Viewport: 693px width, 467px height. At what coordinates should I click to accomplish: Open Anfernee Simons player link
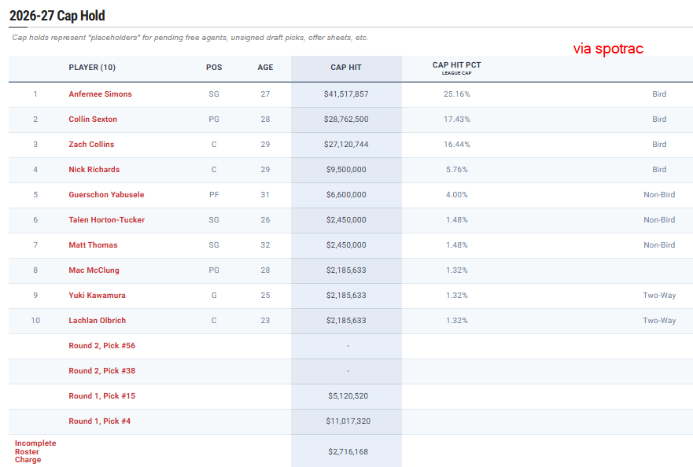(x=100, y=94)
